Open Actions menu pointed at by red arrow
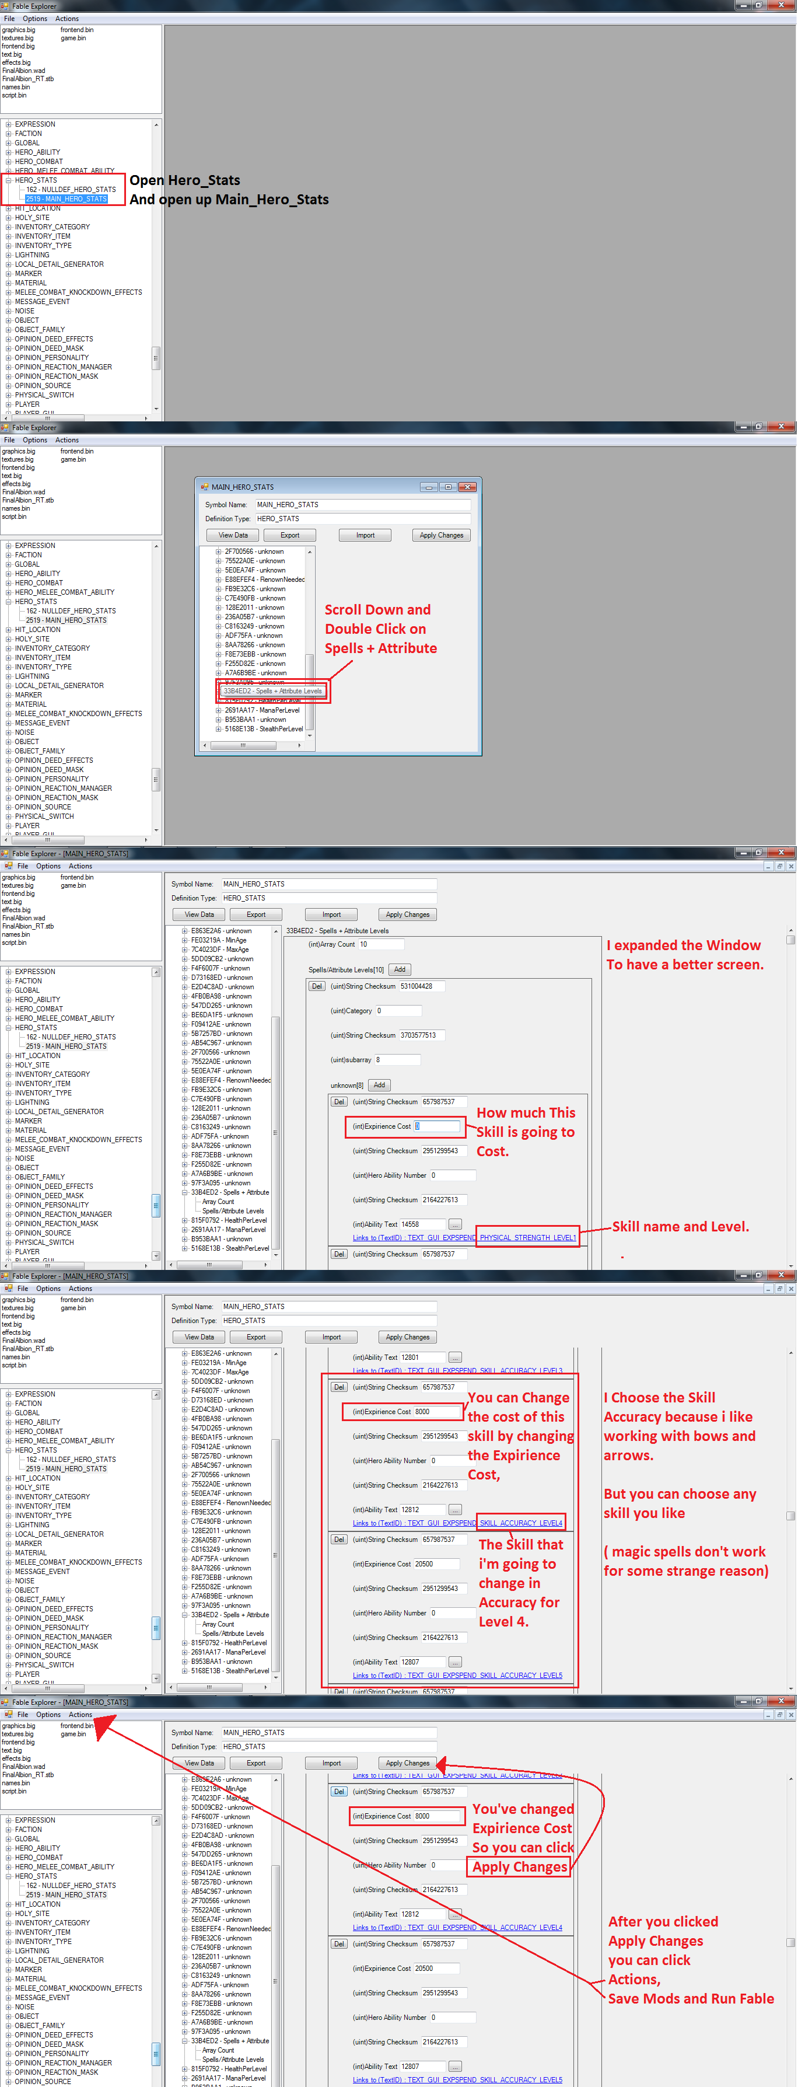The width and height of the screenshot is (798, 2087). coord(80,1714)
